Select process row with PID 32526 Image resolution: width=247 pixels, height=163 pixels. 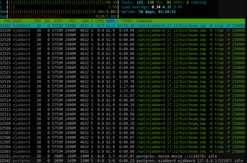point(123,49)
